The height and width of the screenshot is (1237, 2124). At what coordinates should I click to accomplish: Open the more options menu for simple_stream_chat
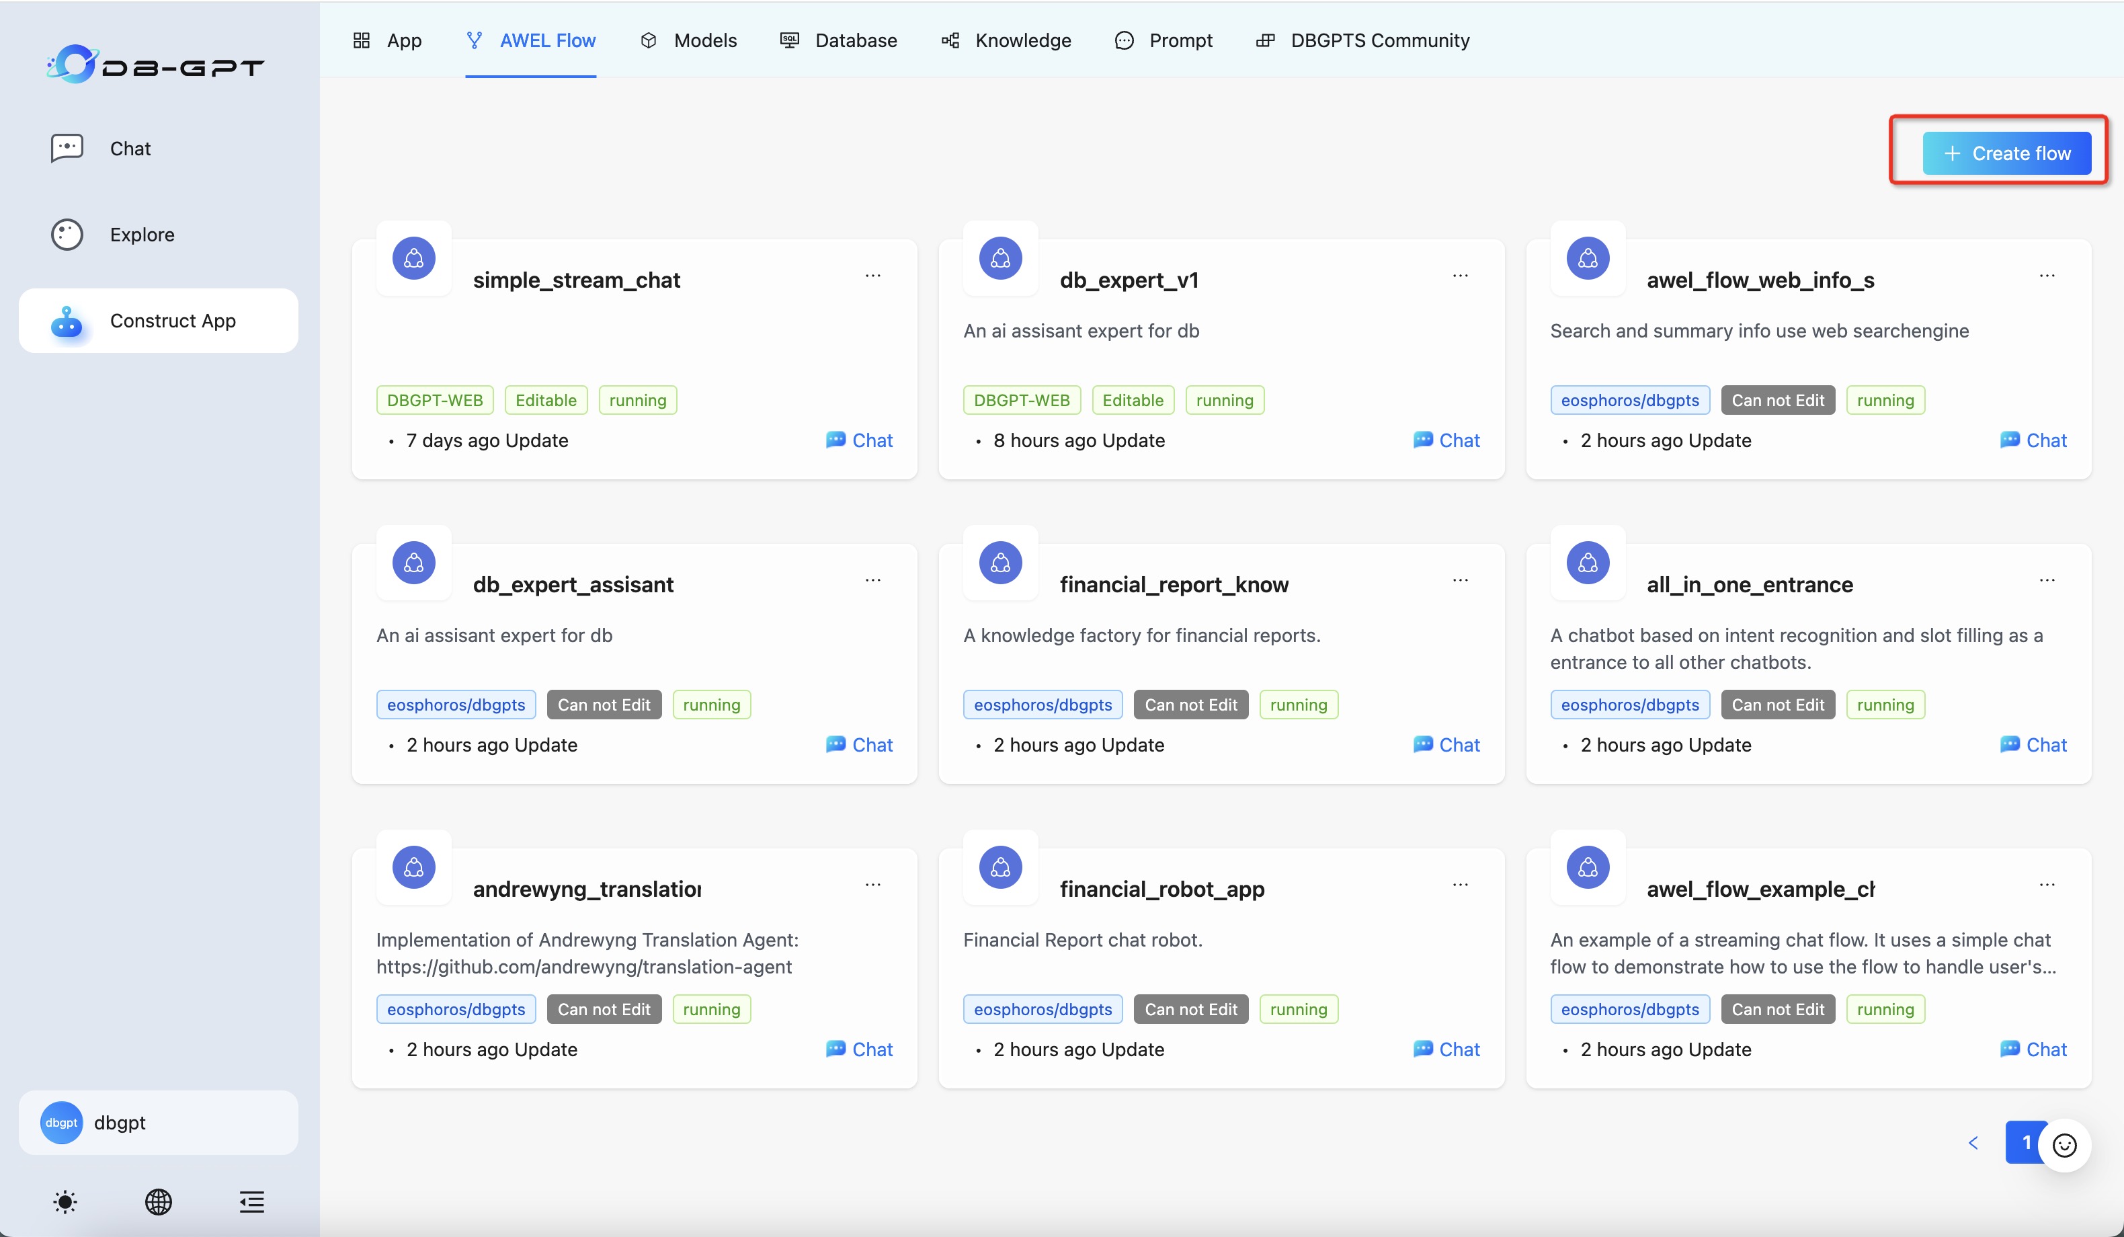pyautogui.click(x=873, y=276)
